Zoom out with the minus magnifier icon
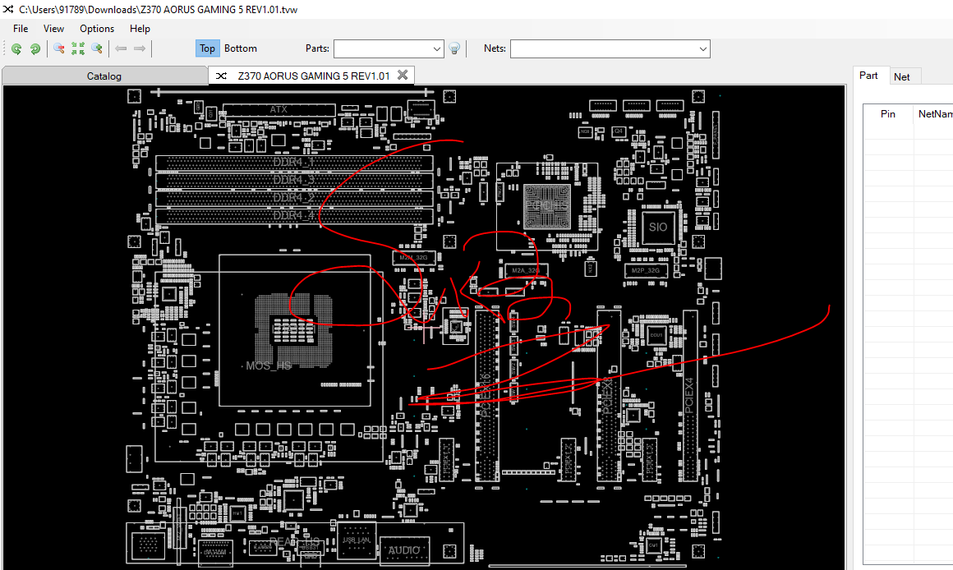 point(59,48)
